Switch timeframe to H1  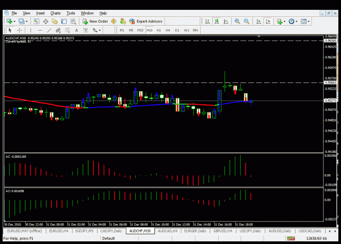tap(159, 30)
